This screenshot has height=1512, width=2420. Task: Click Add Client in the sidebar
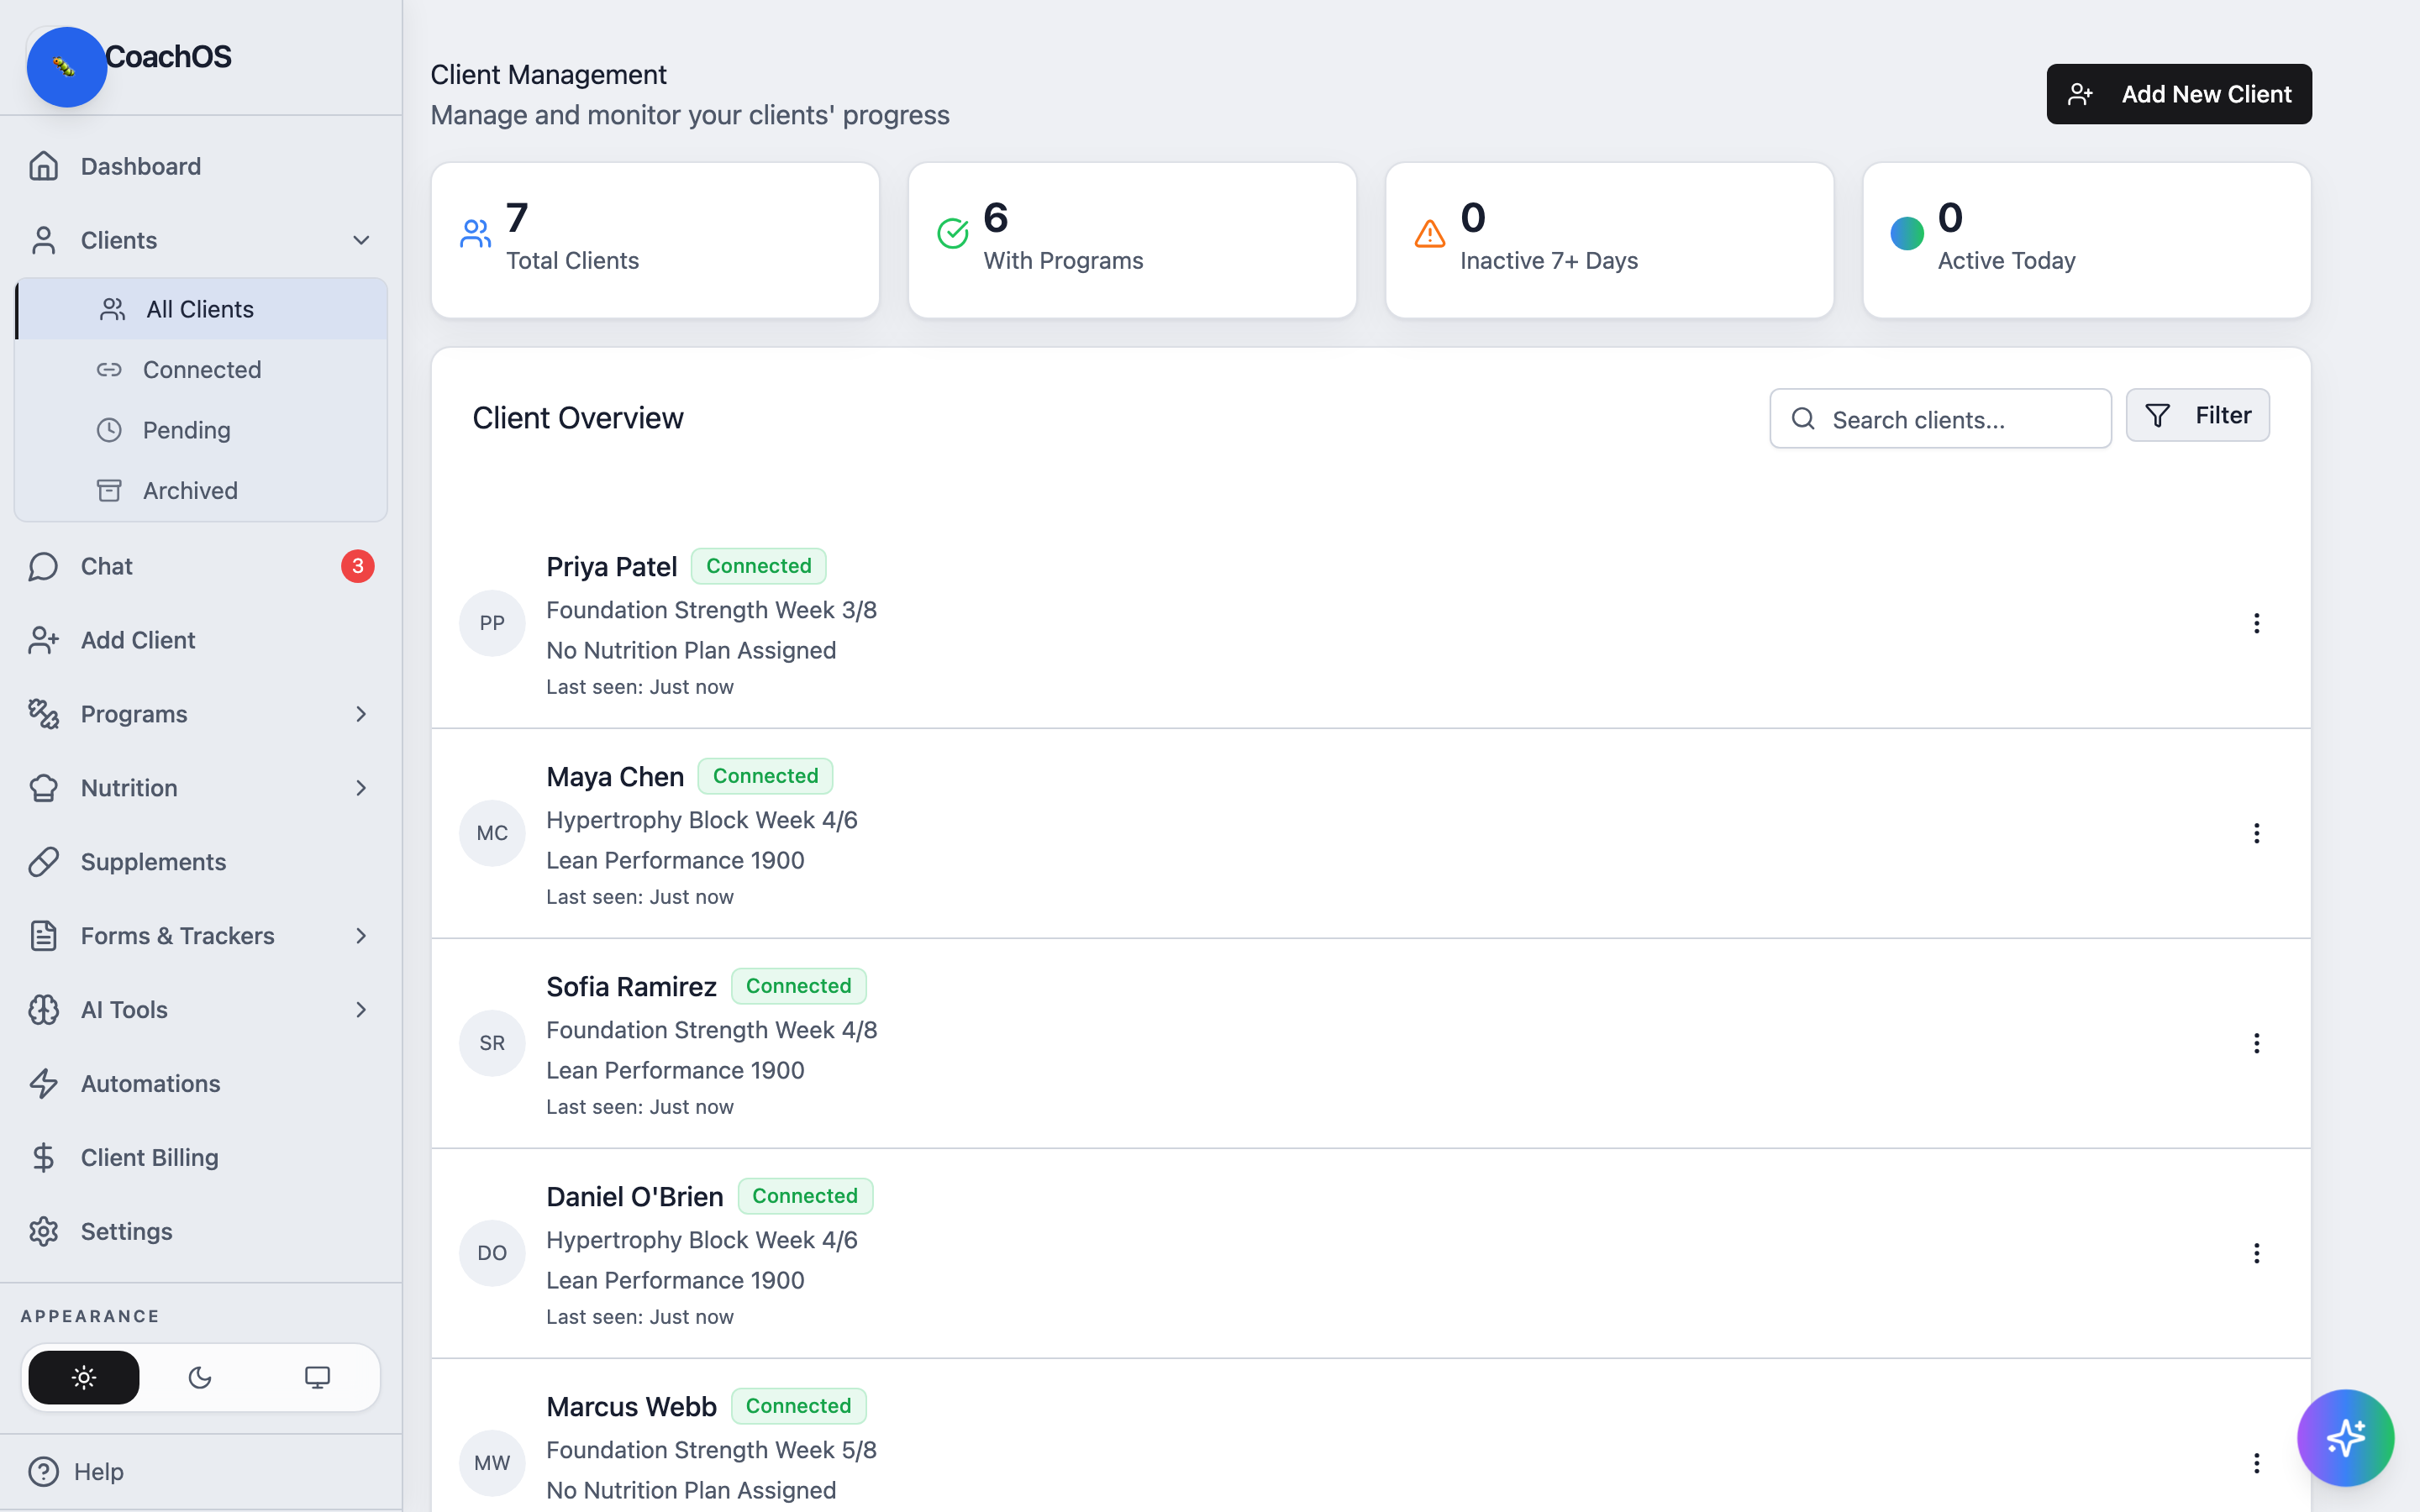200,640
